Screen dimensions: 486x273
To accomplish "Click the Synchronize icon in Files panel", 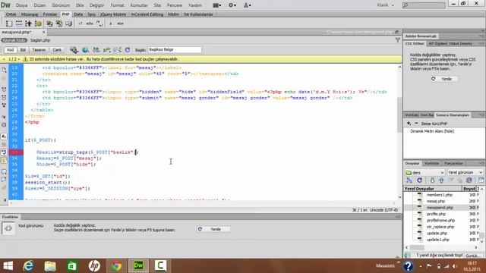I will click(469, 180).
